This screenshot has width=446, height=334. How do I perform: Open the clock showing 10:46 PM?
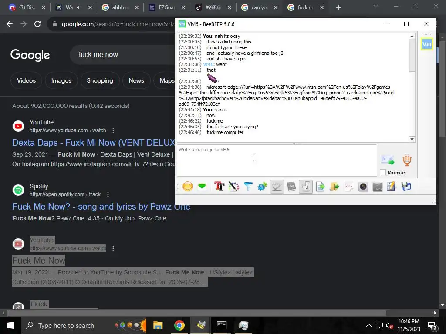[409, 325]
